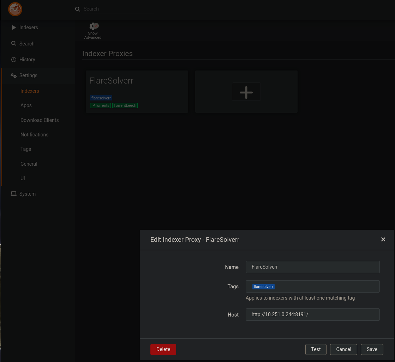This screenshot has height=362, width=395.
Task: Delete the FlareSolverr proxy
Action: click(163, 349)
